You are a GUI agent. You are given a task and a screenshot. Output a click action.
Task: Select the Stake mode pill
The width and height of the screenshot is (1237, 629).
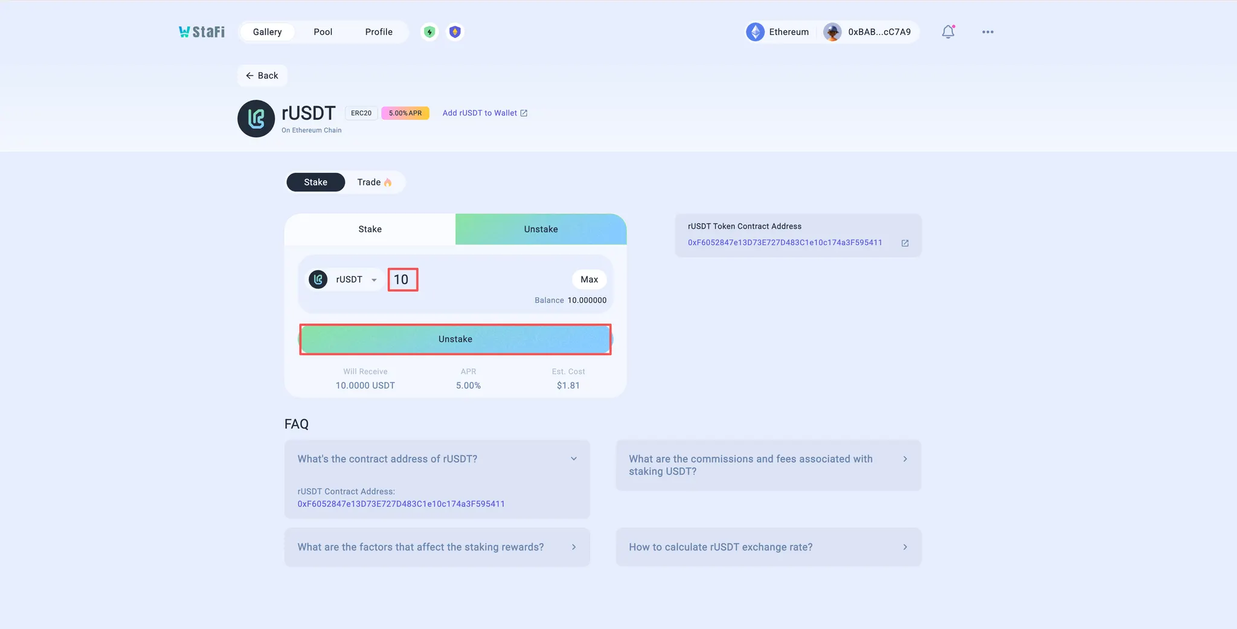(x=315, y=182)
